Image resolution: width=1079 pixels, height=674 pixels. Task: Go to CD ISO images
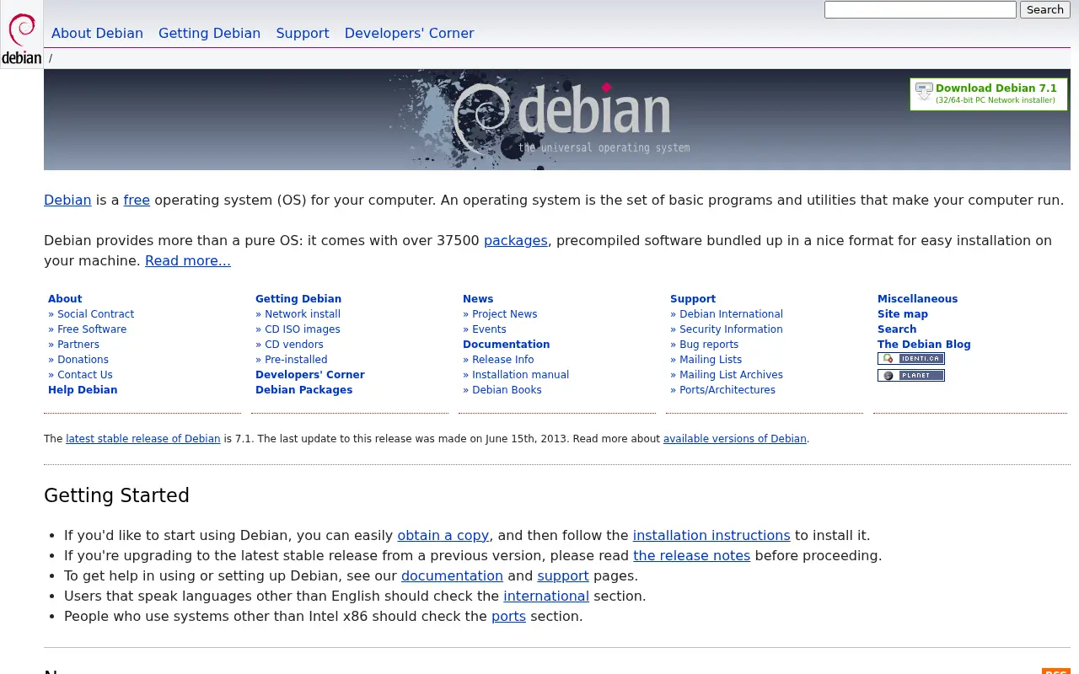coord(303,329)
